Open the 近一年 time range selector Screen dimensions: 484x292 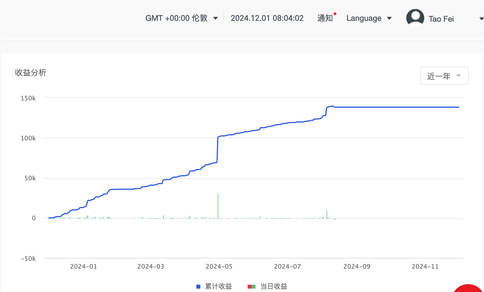coord(444,76)
